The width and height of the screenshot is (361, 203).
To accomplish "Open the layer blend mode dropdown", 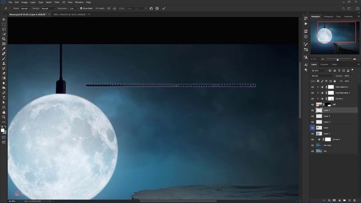I will pyautogui.click(x=322, y=76).
